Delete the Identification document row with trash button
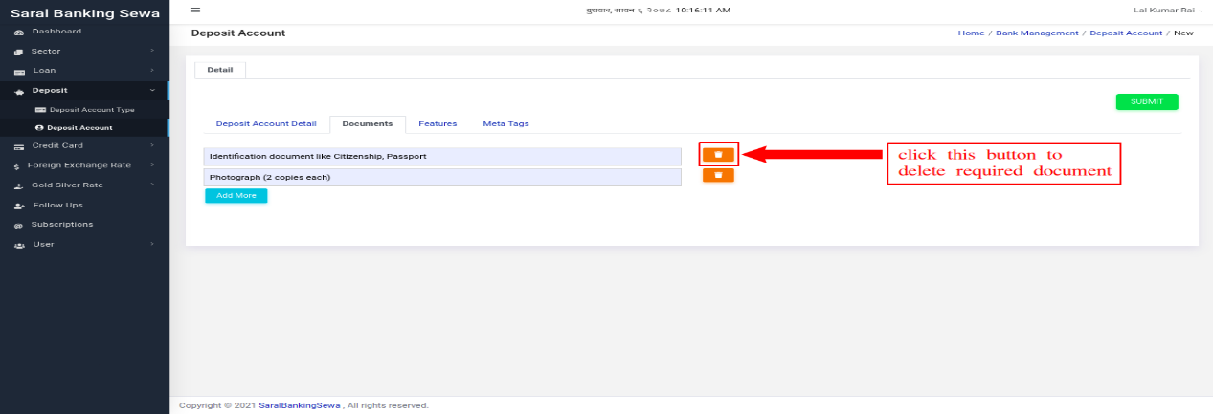The width and height of the screenshot is (1213, 414). coord(718,155)
